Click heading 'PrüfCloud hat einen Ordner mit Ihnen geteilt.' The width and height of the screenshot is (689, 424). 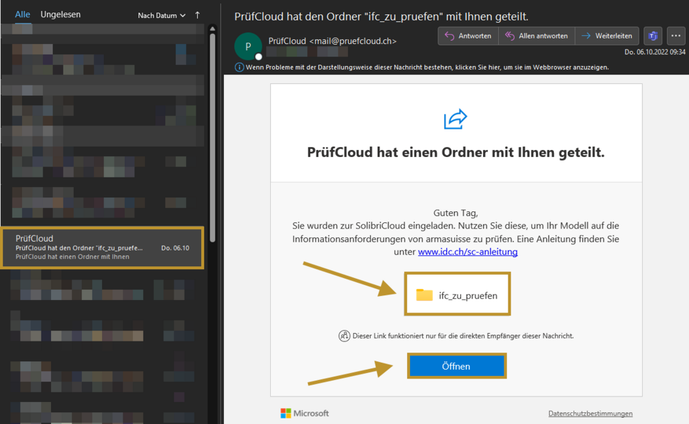(x=455, y=152)
